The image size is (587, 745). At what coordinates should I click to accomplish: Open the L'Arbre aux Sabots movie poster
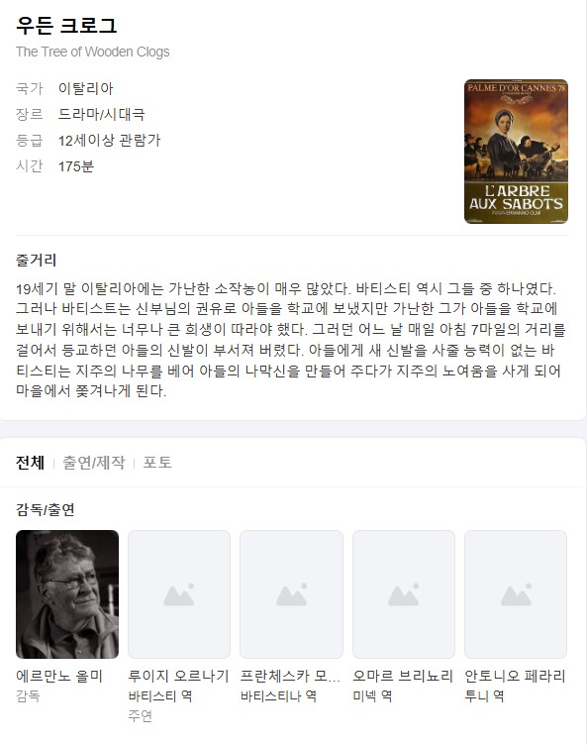click(x=516, y=152)
